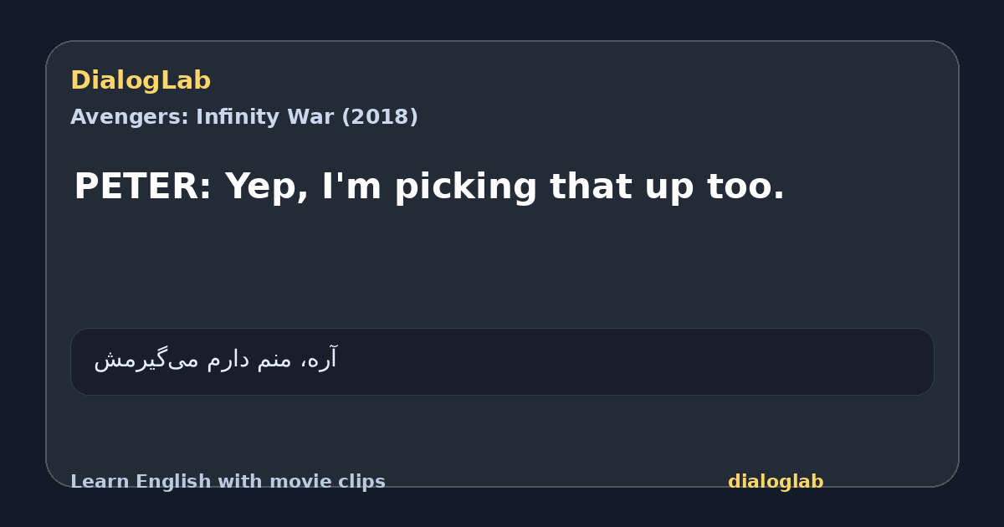Click the DialogLab logo title

tap(141, 81)
